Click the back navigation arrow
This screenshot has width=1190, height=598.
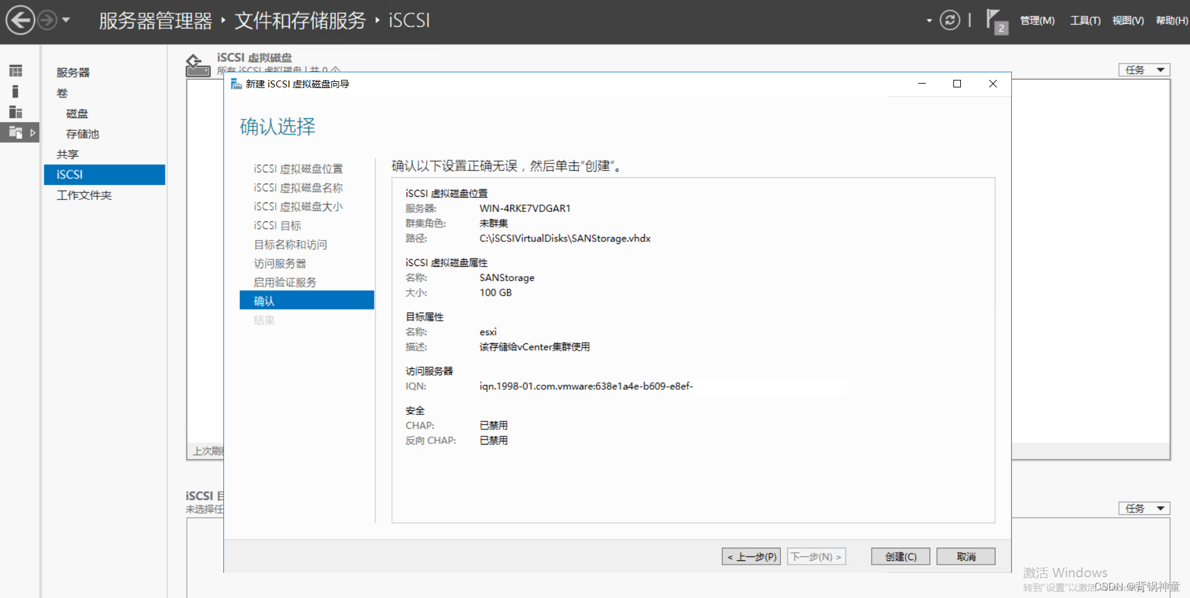tap(20, 20)
